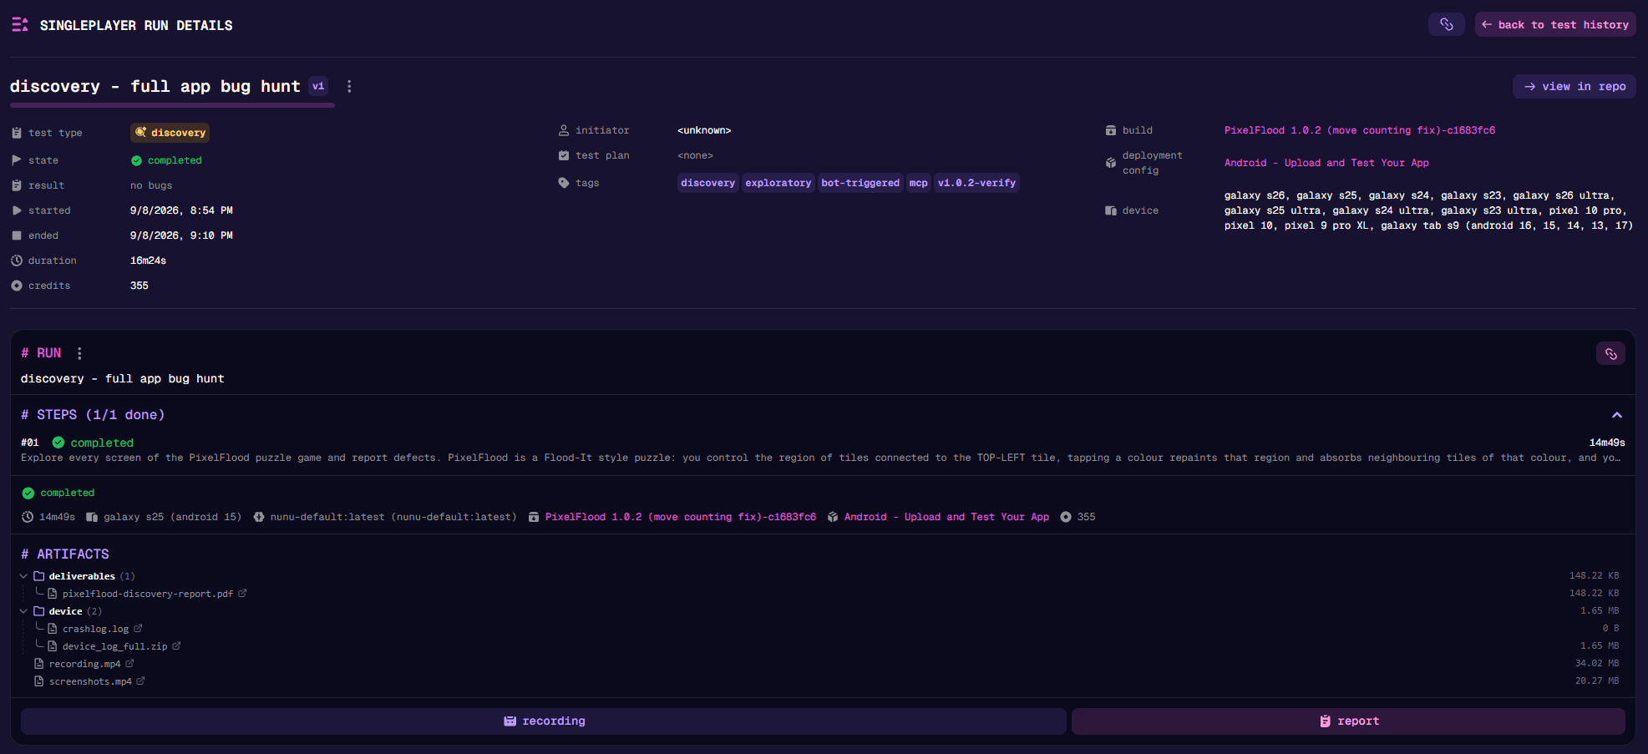
Task: Select the exploratory tag
Action: click(778, 183)
